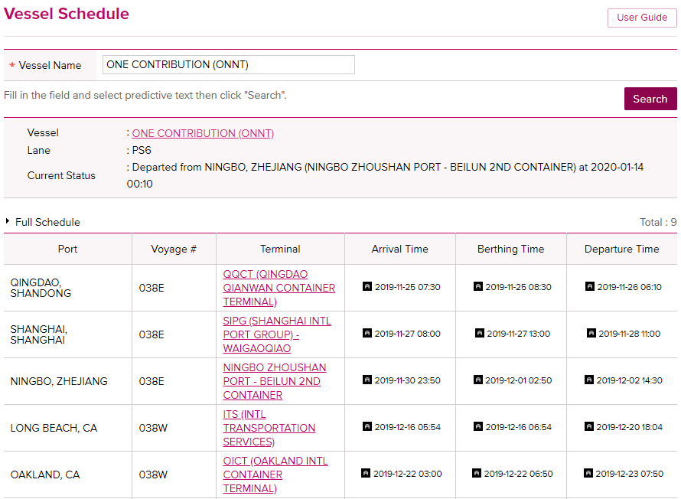Click the calendar icon for NINGBO berthing time
This screenshot has height=499, width=681.
click(477, 380)
